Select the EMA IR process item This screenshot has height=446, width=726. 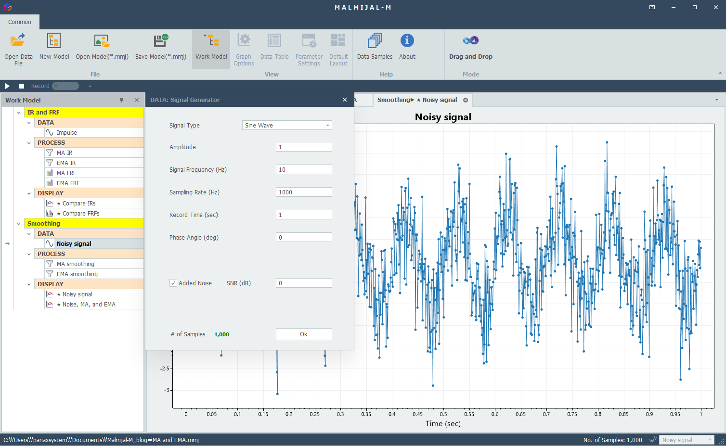click(x=94, y=163)
